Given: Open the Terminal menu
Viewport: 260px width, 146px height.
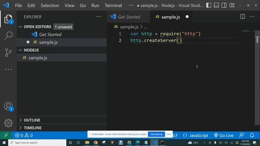Looking at the screenshot, I should 113,5.
